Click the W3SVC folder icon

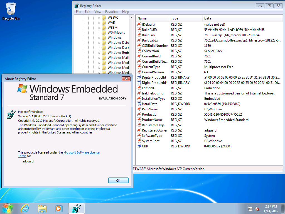[104, 18]
